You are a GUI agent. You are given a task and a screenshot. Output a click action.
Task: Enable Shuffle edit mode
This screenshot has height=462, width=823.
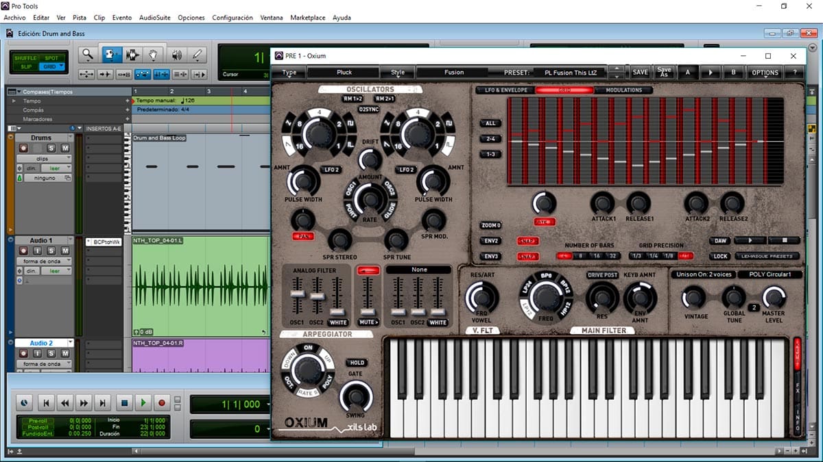click(x=26, y=58)
